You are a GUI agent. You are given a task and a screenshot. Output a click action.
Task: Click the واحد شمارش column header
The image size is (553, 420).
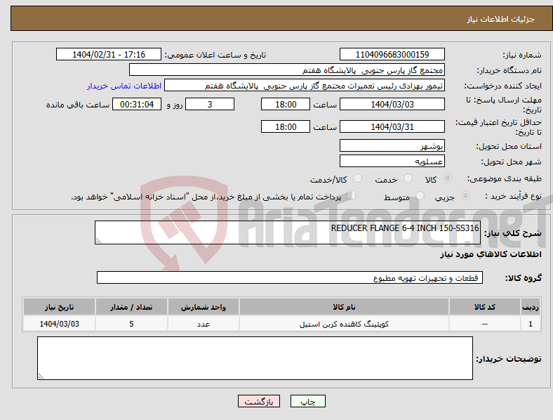(x=204, y=307)
